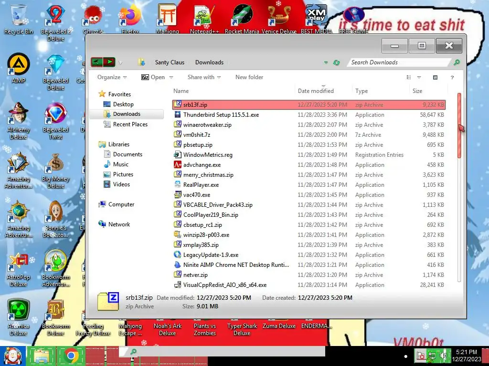Open File Explorer from the taskbar

(x=41, y=356)
